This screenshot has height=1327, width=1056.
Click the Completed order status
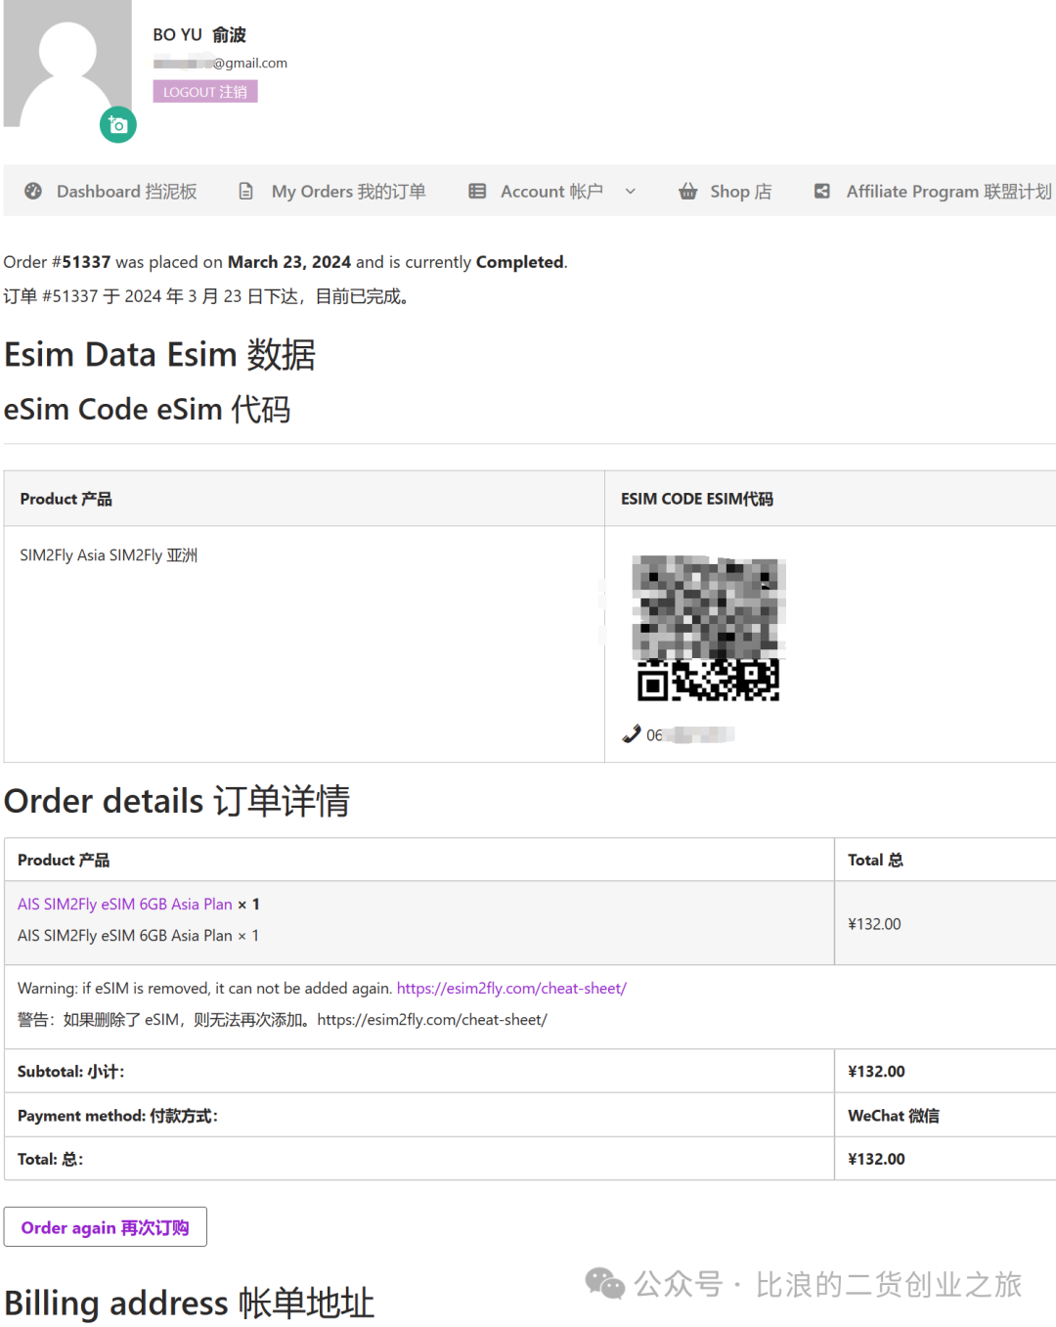[520, 262]
